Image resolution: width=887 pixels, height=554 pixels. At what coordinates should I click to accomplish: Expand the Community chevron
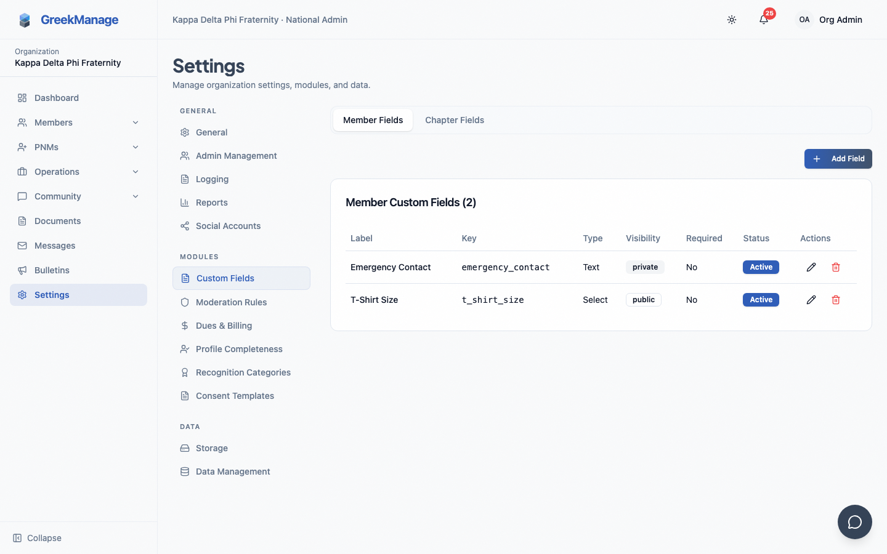[x=136, y=196]
